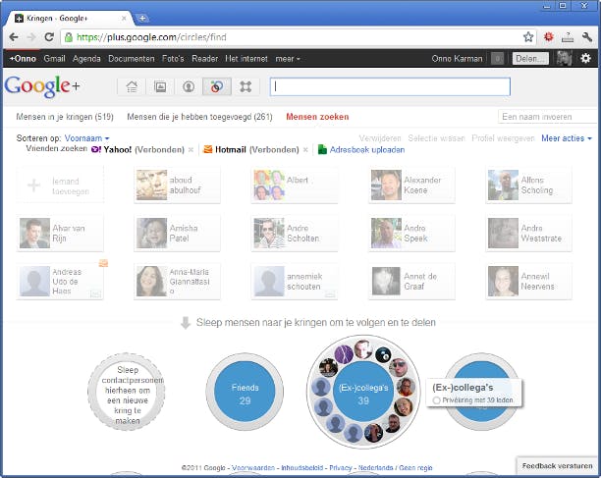This screenshot has height=478, width=601.
Task: Click plus icon on Iemand toevoegen card
Action: pyautogui.click(x=33, y=186)
